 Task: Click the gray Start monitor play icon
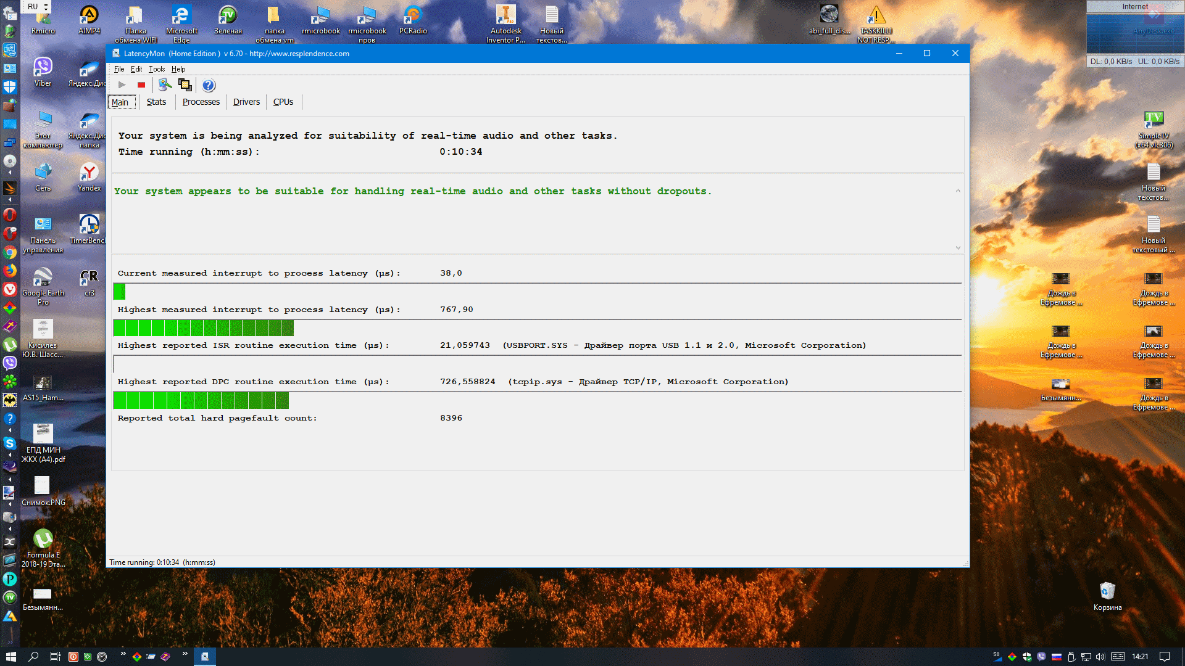click(122, 85)
